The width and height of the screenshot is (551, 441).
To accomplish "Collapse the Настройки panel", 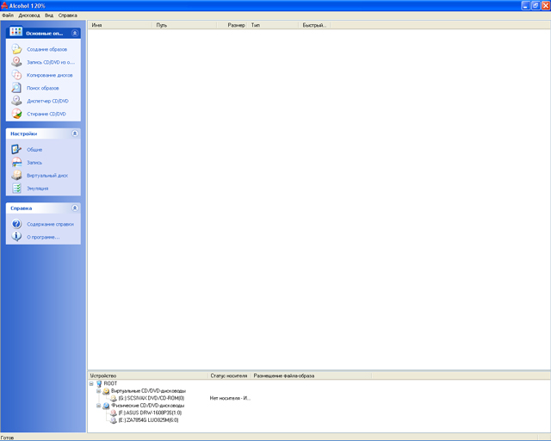I will (75, 134).
